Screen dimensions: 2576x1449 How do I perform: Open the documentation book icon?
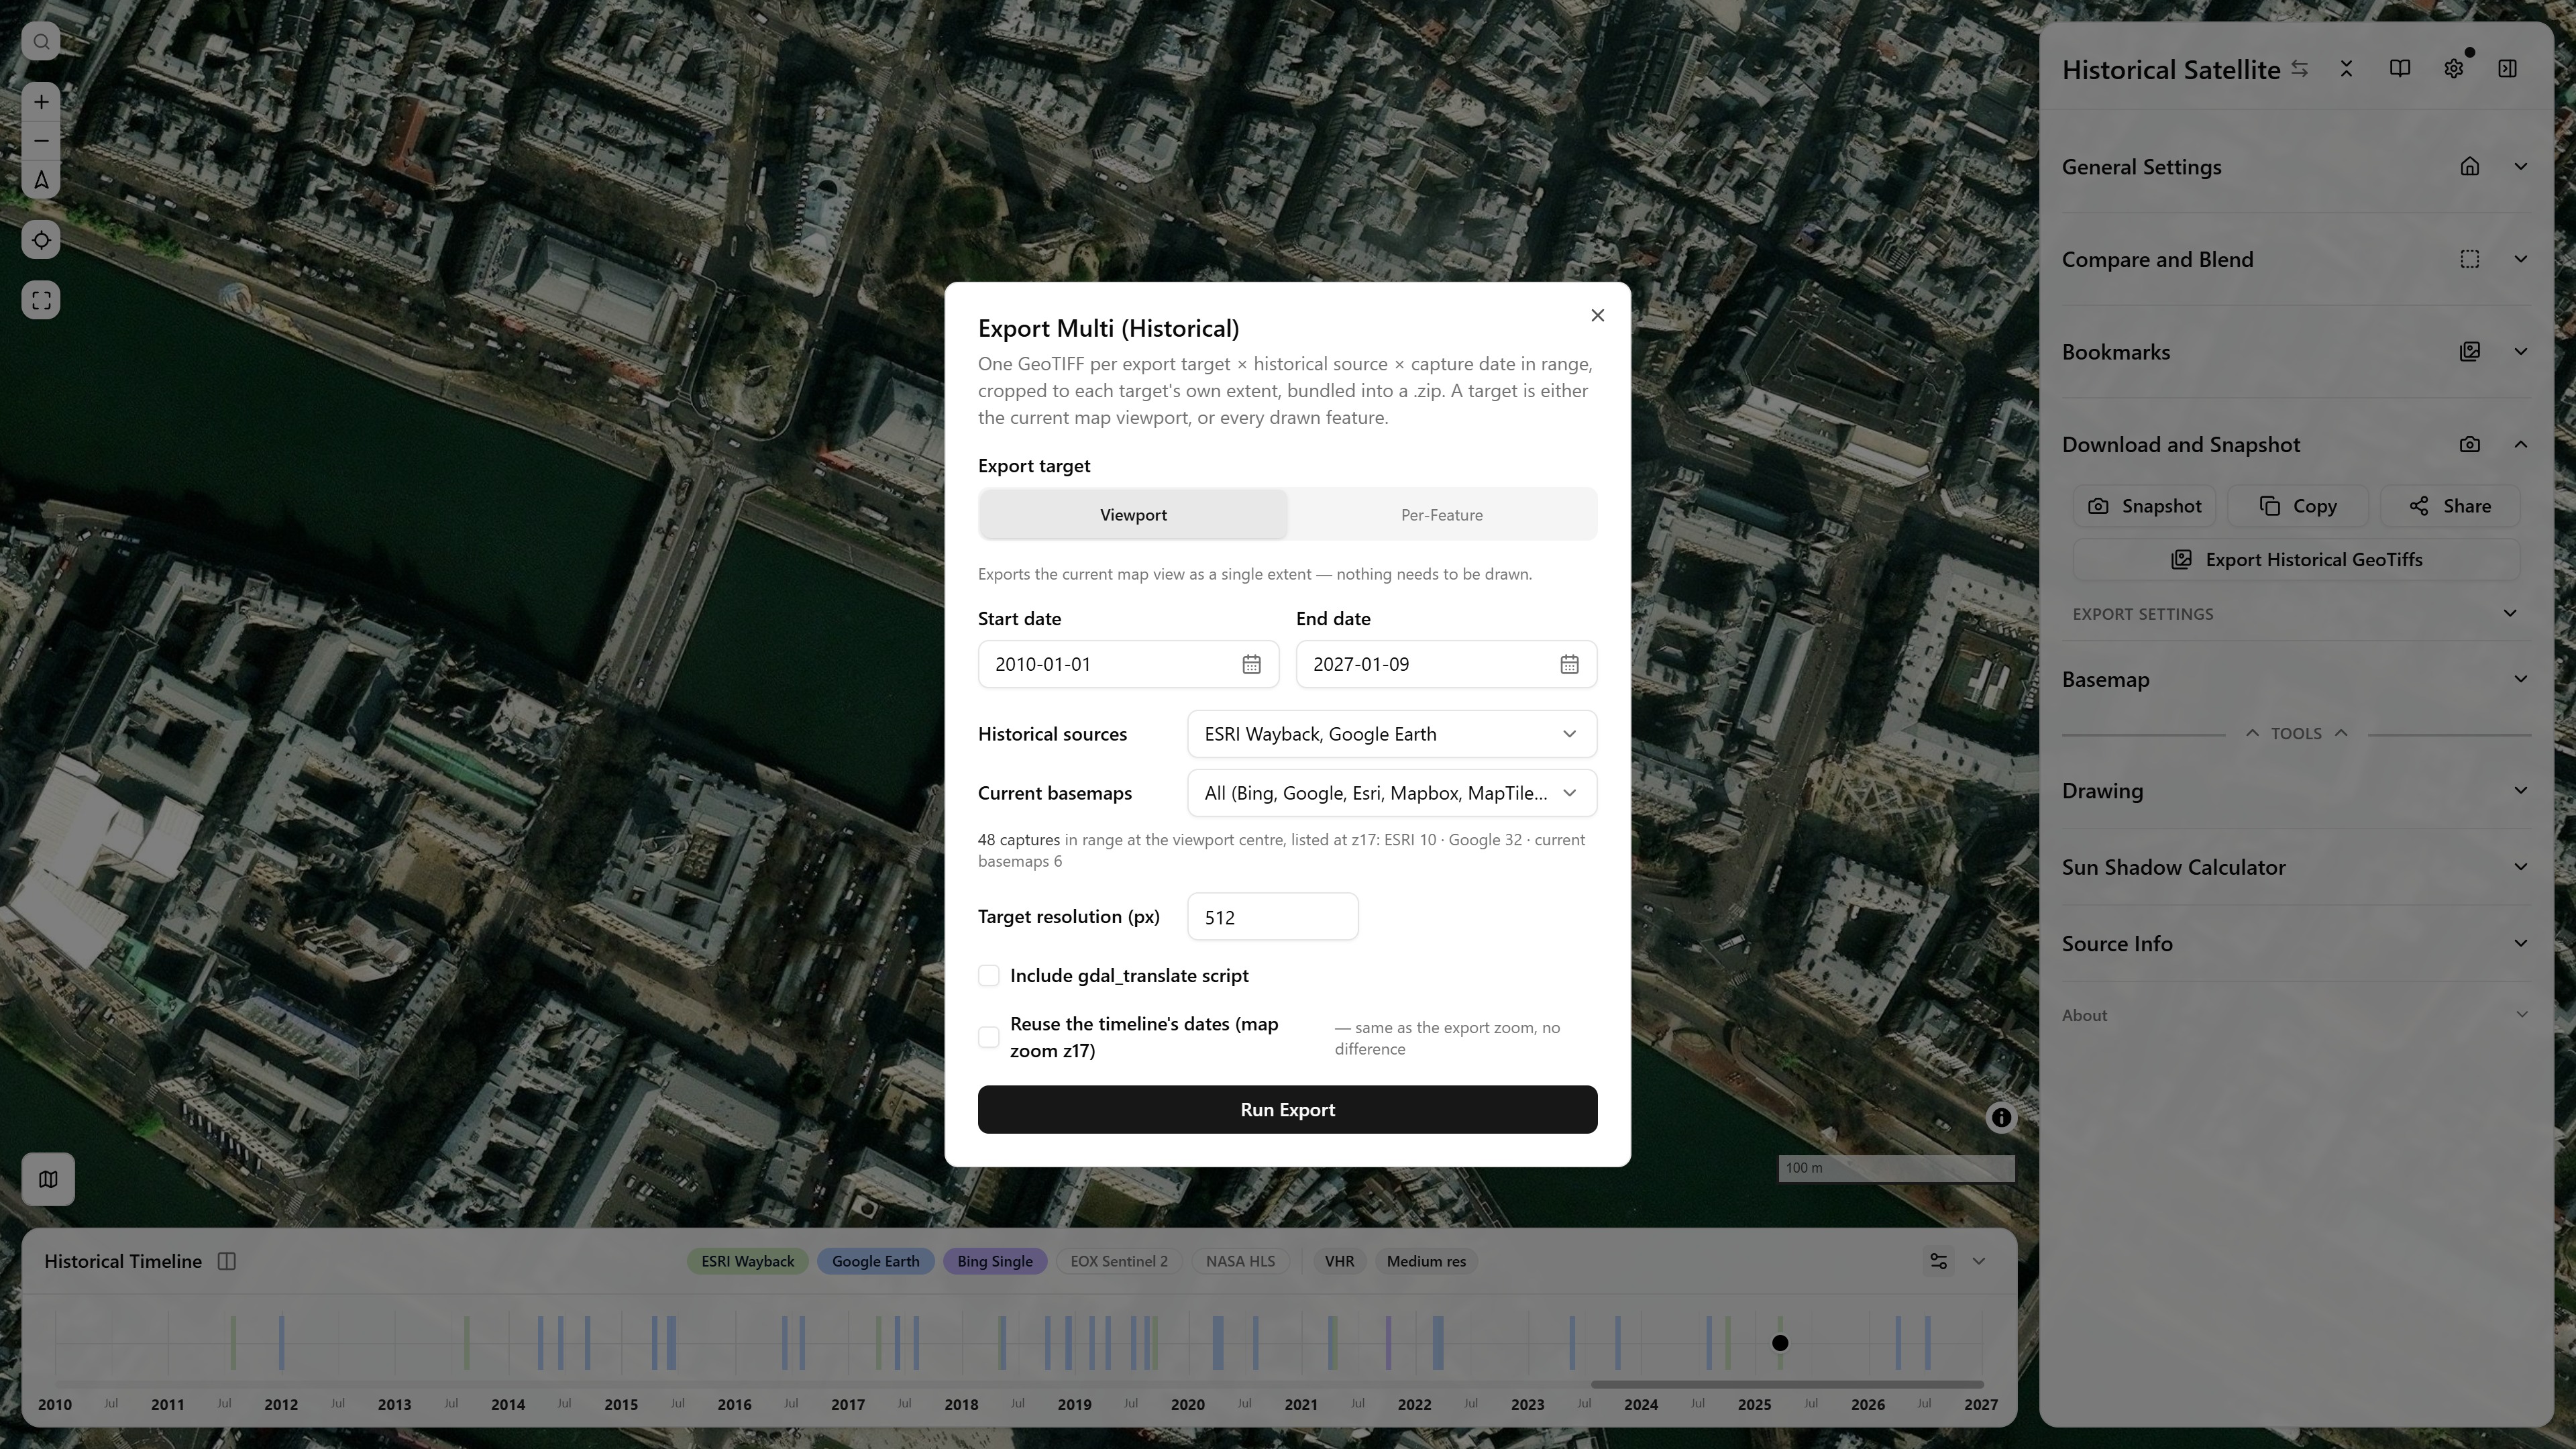2400,69
